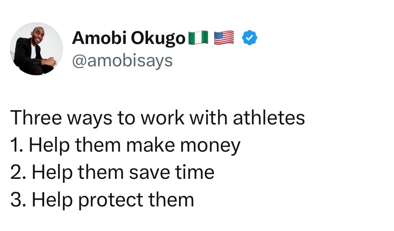The image size is (394, 231).
Task: Open the @amobisays handle link
Action: (x=122, y=61)
